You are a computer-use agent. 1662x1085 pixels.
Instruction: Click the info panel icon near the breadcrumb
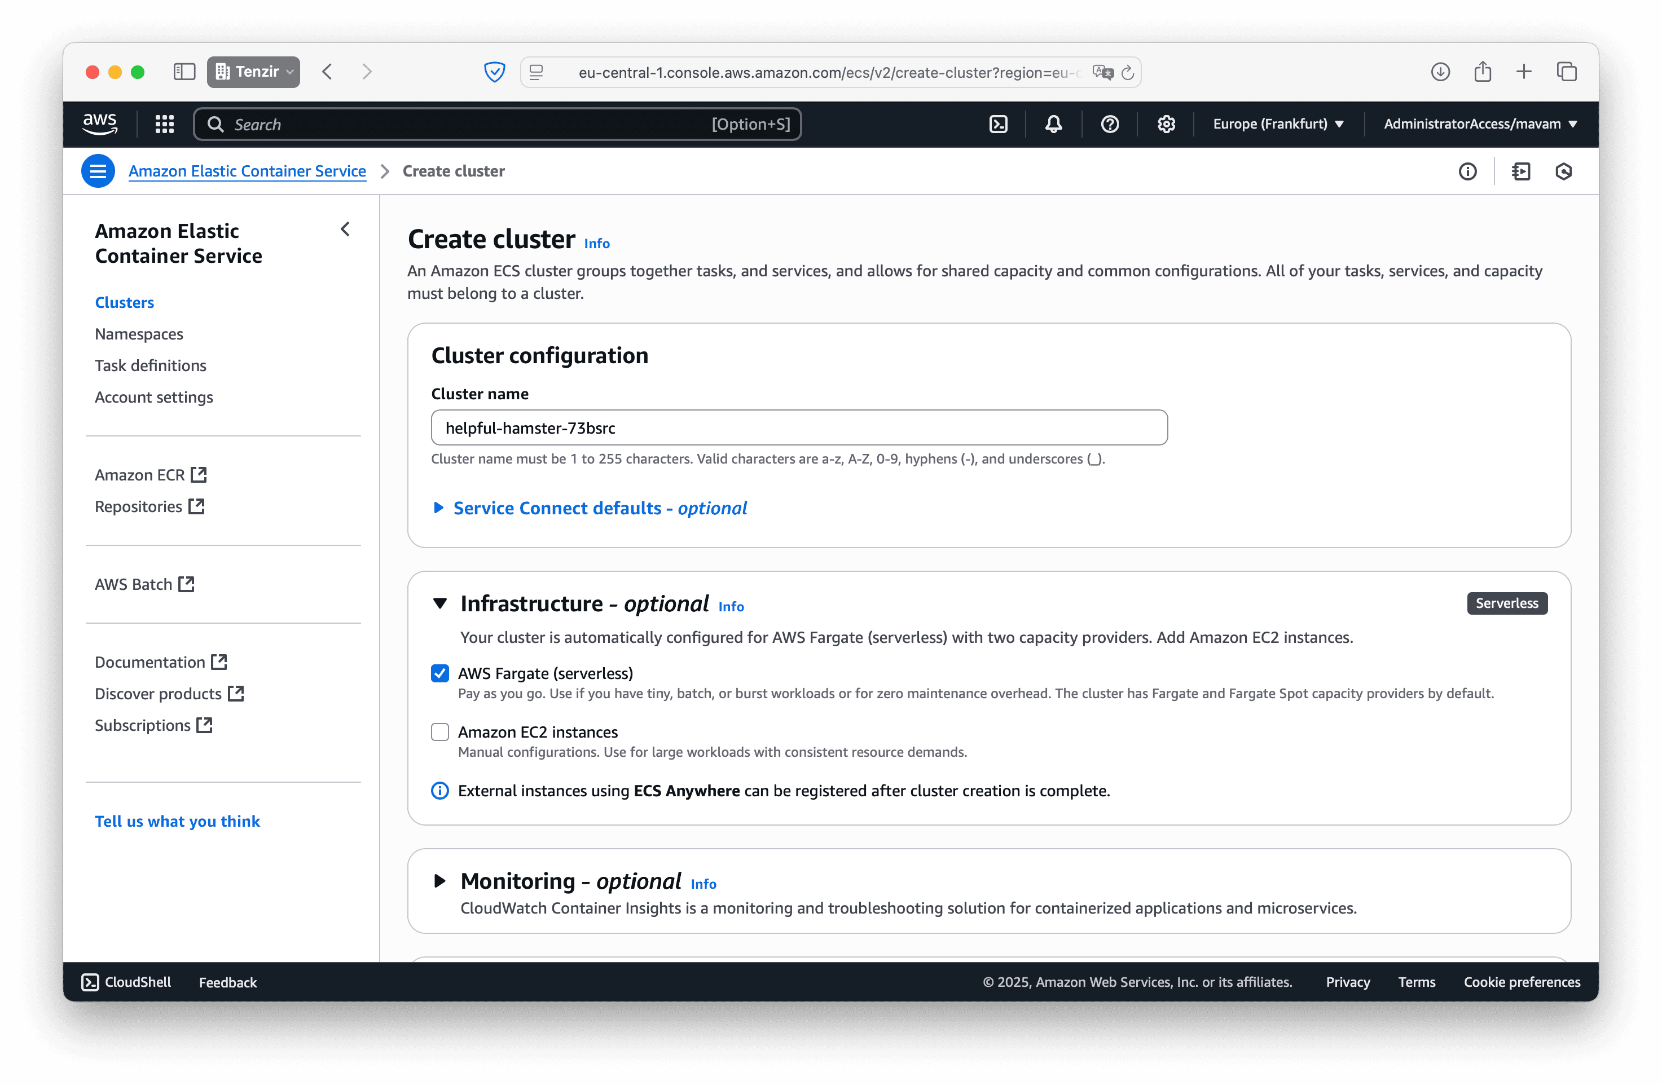1468,171
